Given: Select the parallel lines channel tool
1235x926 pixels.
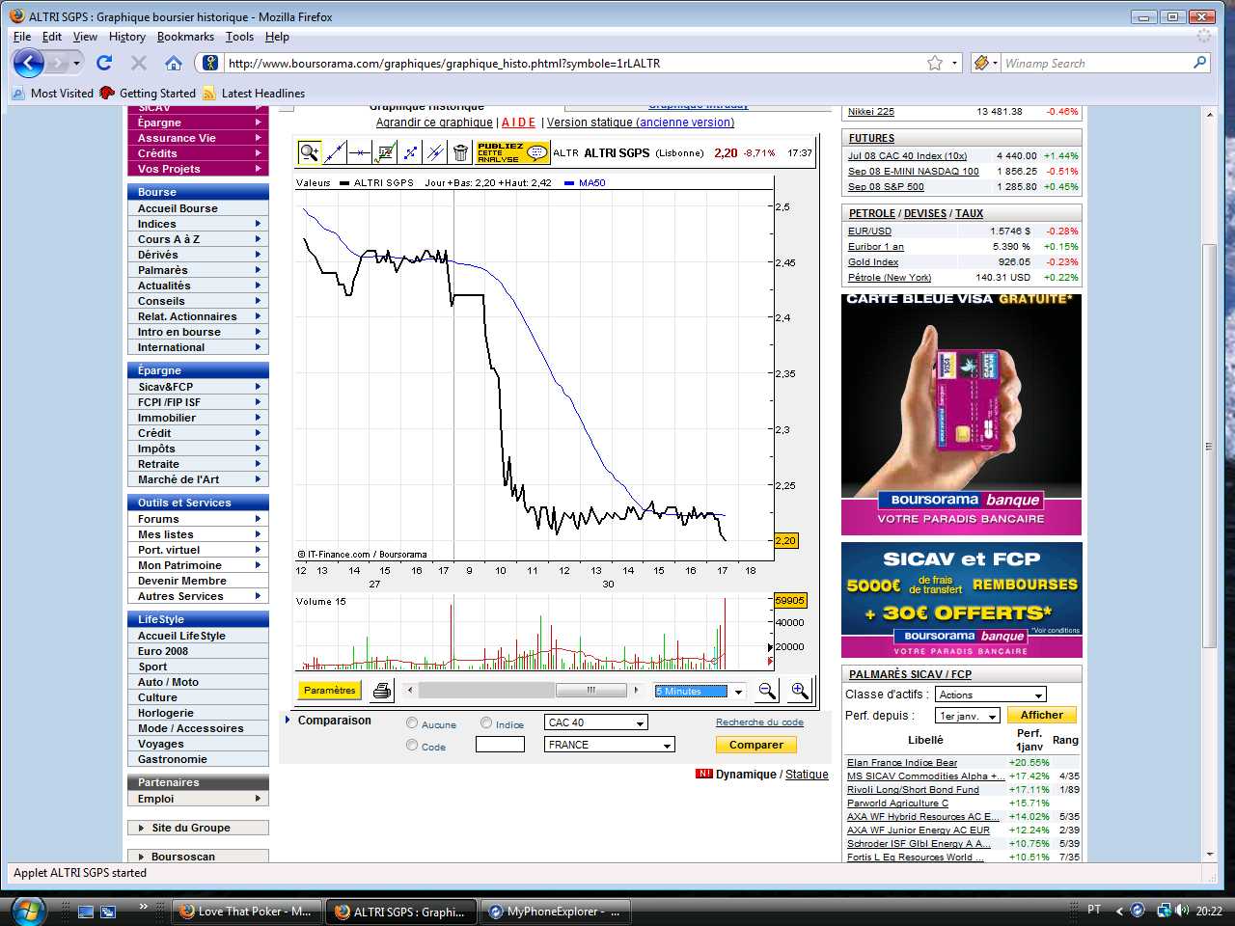Looking at the screenshot, I should point(435,152).
